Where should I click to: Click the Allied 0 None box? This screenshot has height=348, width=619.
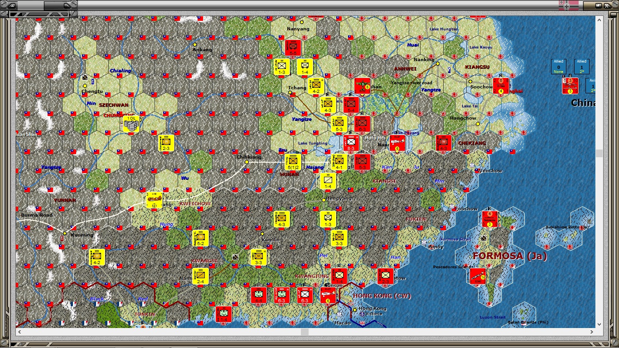pyautogui.click(x=559, y=66)
